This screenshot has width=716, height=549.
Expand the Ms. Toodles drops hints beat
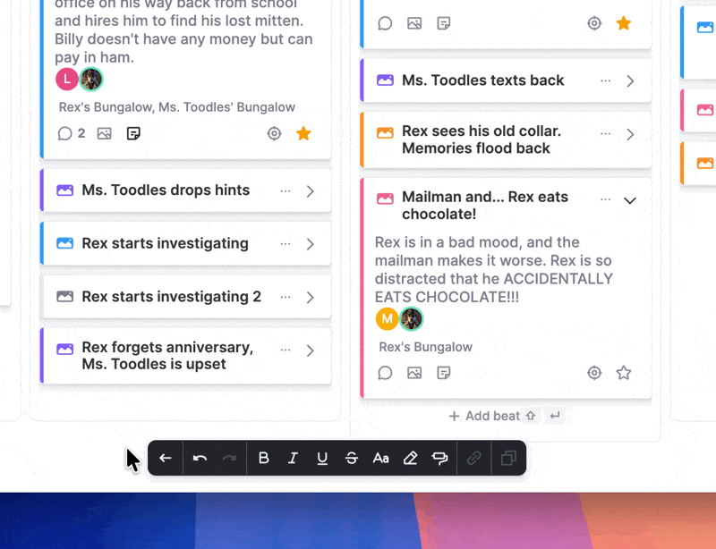[x=310, y=191]
